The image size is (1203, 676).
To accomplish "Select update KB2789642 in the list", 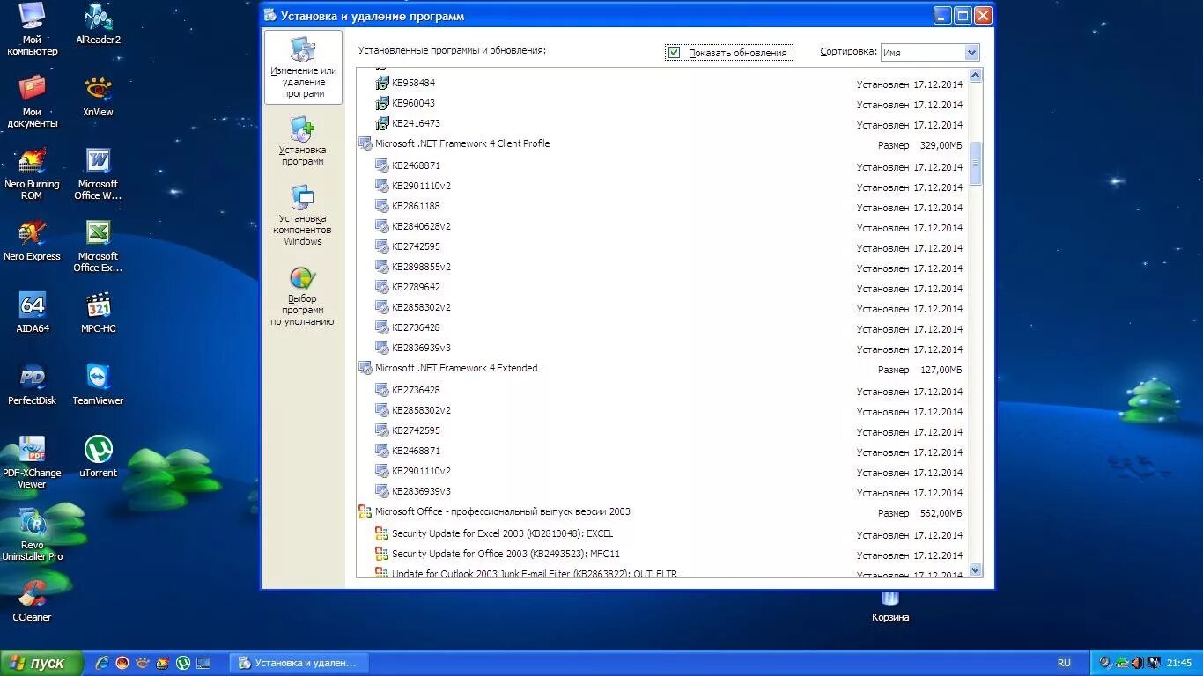I will point(416,287).
